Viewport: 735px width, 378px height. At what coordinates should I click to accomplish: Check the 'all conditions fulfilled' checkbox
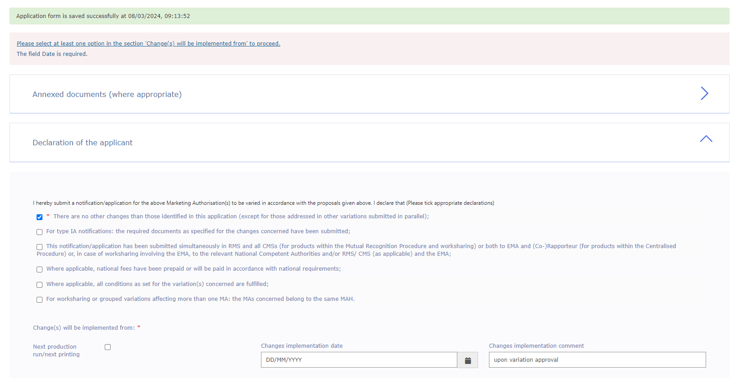click(40, 285)
